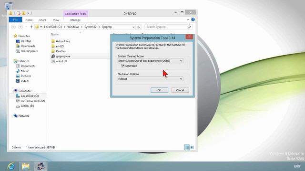Select the sysprep.exe file
The height and width of the screenshot is (171, 305).
(x=63, y=56)
